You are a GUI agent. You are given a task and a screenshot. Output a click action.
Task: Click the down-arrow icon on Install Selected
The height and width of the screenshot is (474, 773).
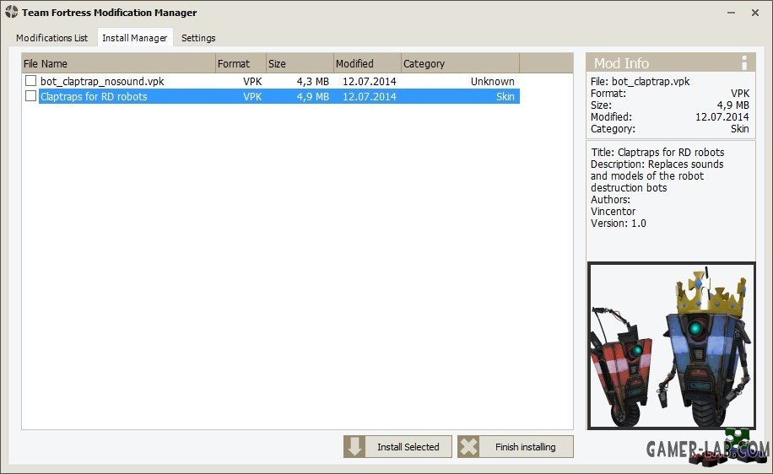354,446
